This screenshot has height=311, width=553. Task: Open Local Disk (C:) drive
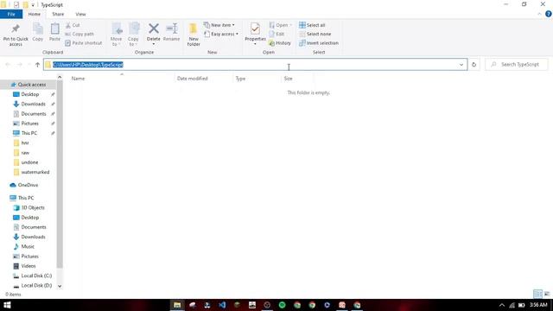[36, 276]
